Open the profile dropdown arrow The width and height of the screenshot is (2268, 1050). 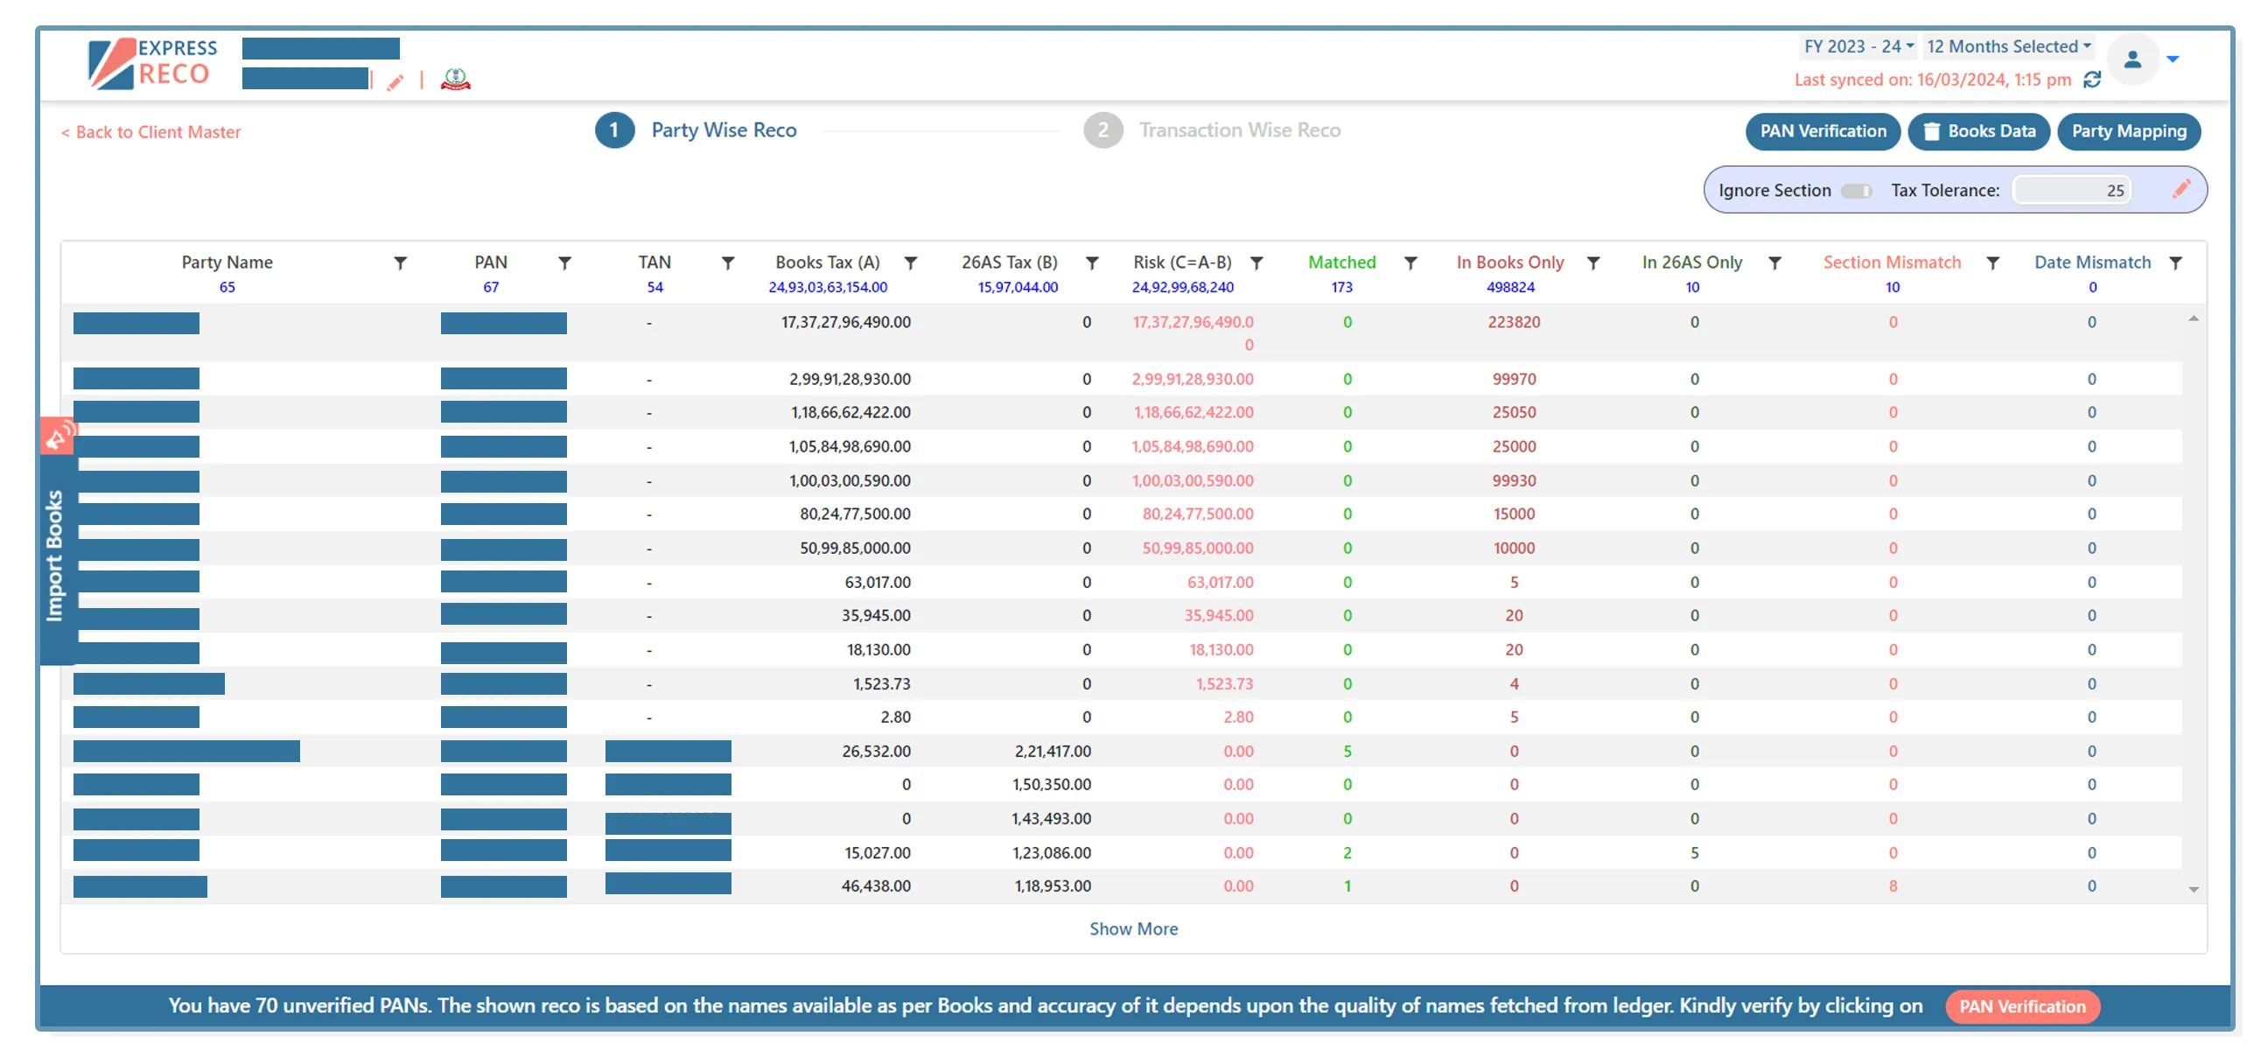click(2172, 59)
